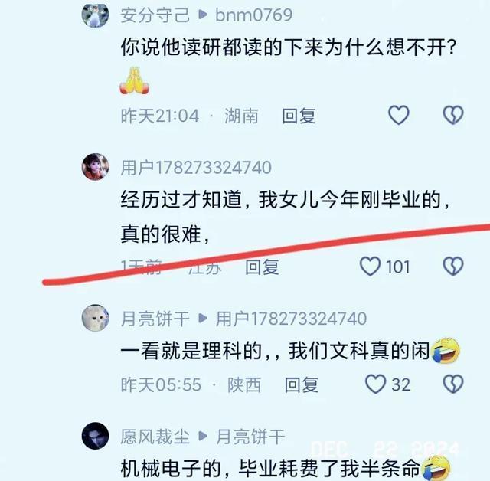Like the comment with 101 likes
Image resolution: width=490 pixels, height=481 pixels.
click(371, 267)
